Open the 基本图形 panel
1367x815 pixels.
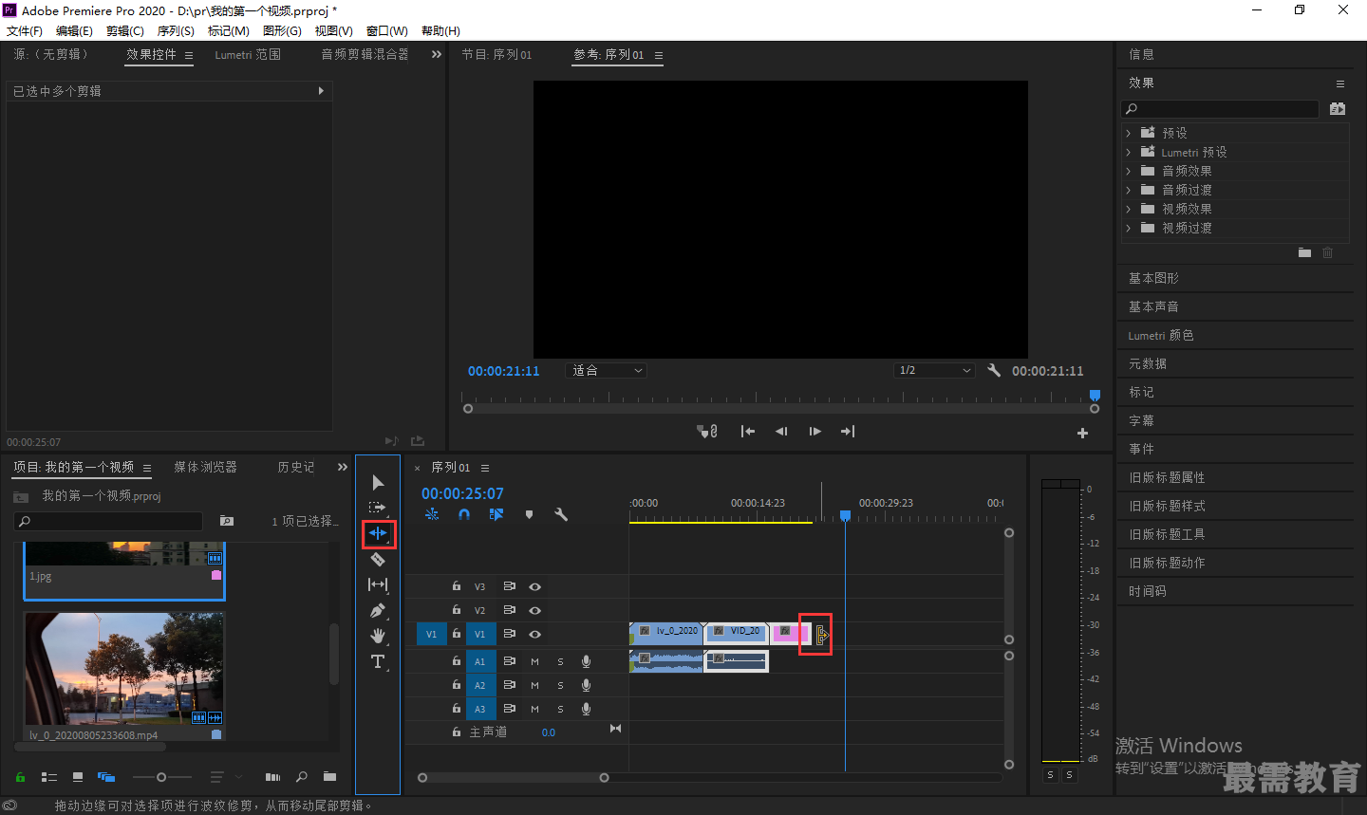click(x=1153, y=278)
